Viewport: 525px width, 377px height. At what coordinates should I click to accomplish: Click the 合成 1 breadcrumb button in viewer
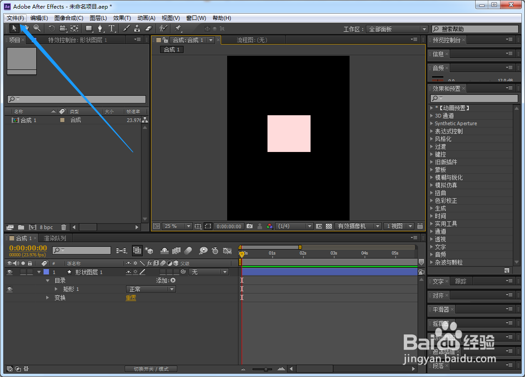172,49
